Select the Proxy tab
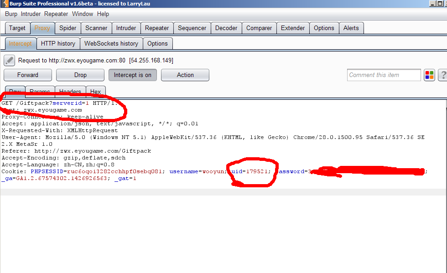The width and height of the screenshot is (447, 273). [42, 28]
